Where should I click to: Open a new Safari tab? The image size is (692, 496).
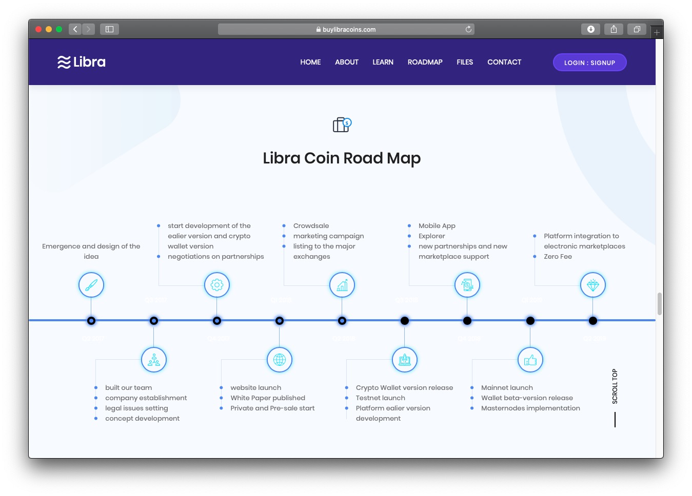pos(657,32)
